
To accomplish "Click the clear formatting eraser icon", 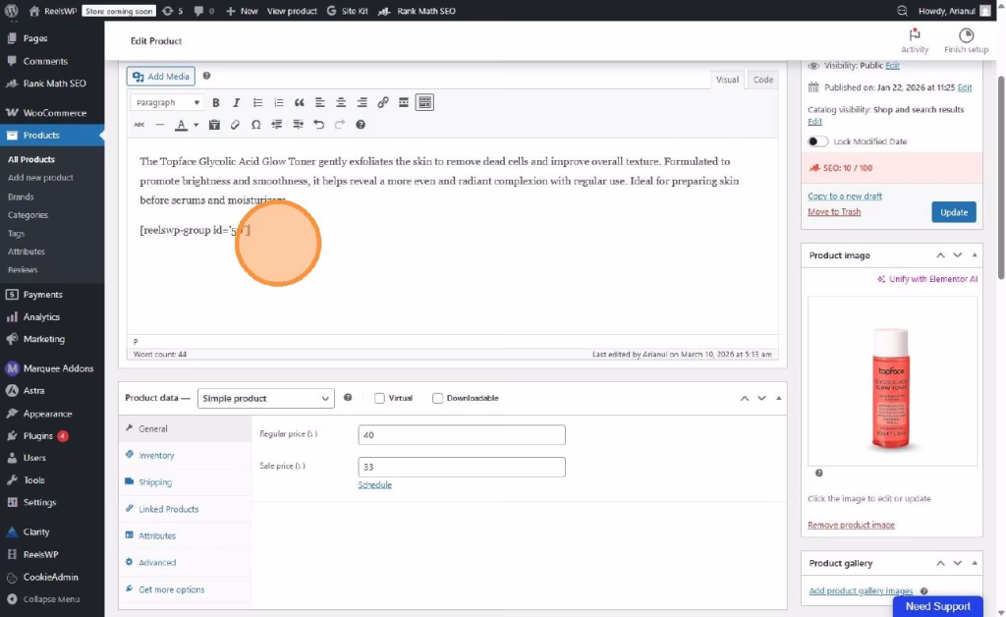I will 235,125.
